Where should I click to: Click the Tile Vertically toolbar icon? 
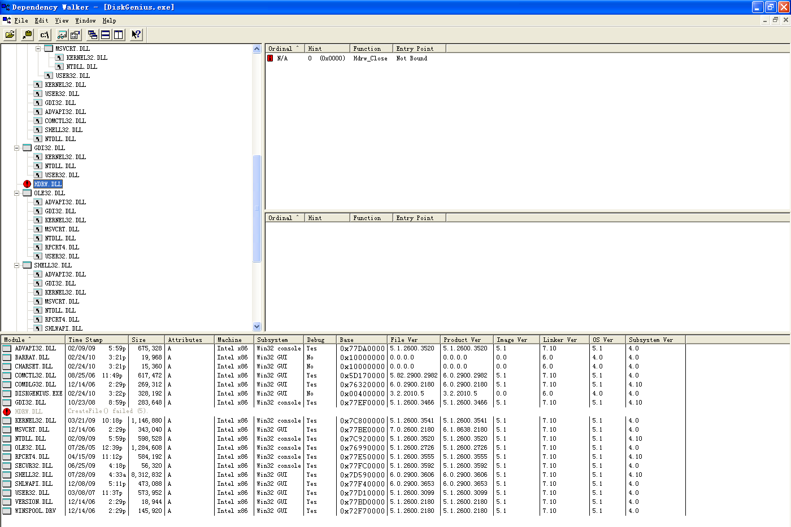click(x=119, y=34)
